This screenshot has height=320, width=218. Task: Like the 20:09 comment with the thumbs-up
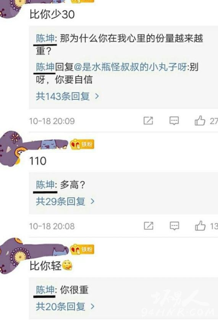pyautogui.click(x=200, y=120)
